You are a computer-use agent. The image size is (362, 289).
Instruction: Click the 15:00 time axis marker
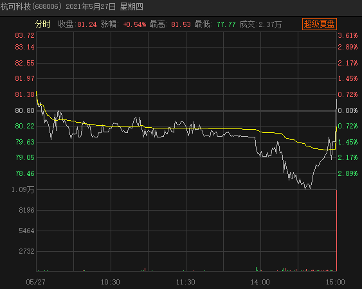point(336,282)
